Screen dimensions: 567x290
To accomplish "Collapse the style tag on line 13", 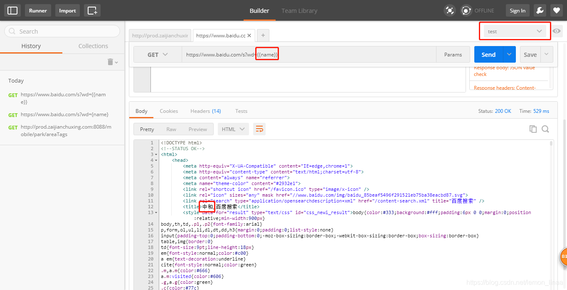I will [156, 212].
